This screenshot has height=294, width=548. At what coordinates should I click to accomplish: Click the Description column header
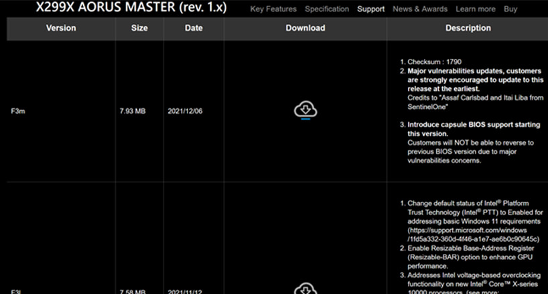(468, 28)
